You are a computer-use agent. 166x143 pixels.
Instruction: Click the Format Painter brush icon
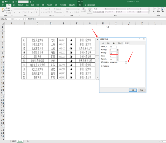click(x=6, y=13)
